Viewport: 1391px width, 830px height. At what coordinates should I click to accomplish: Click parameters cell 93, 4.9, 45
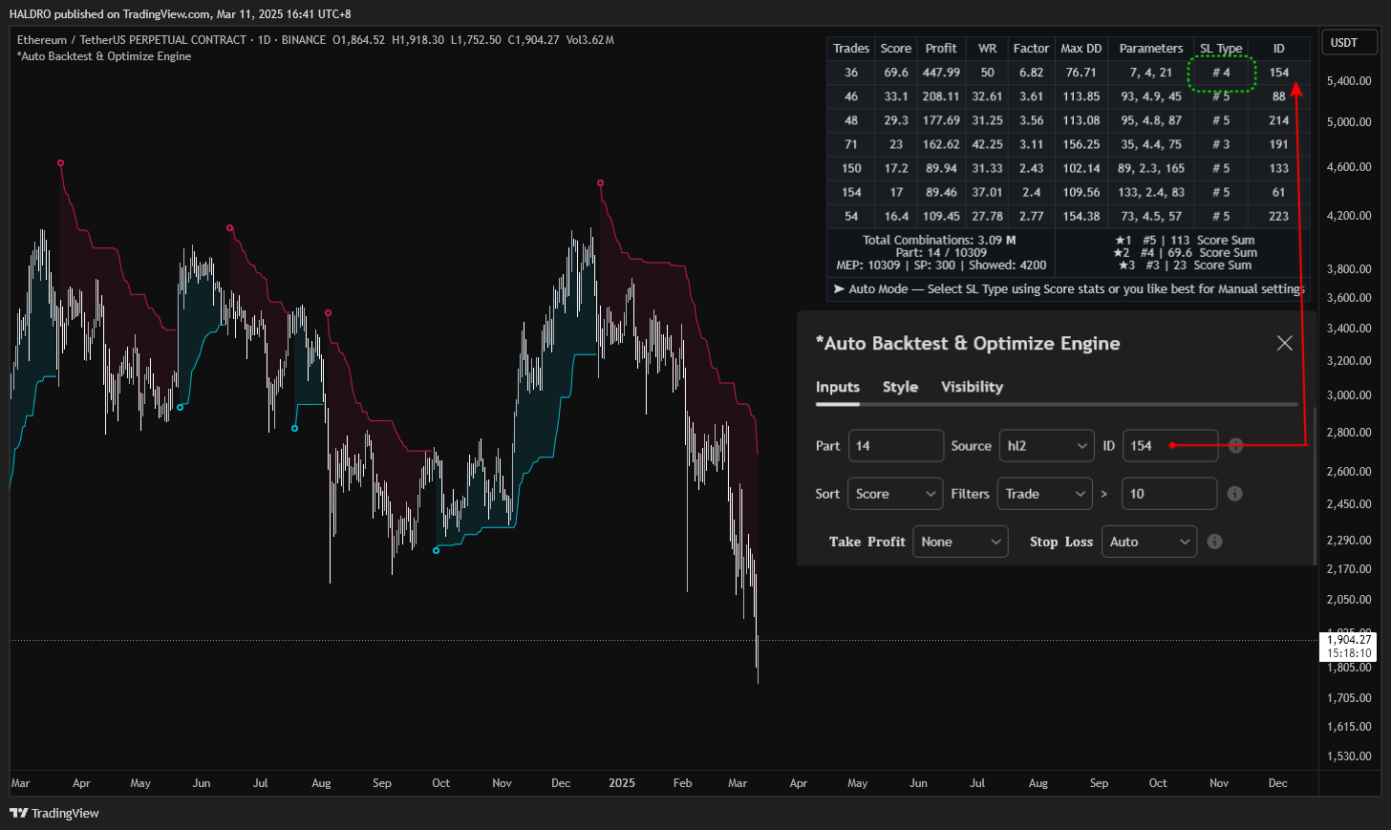point(1151,96)
